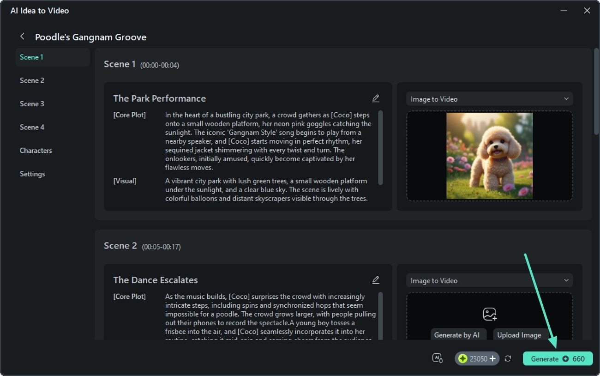Screen dimensions: 600x376
Task: Click The Park Performance title
Action: point(160,98)
